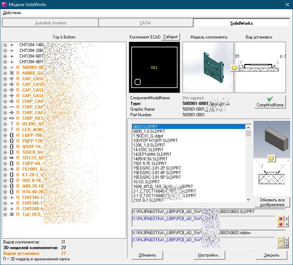Expand the СНП394-8ВП tree node
293x265 pixels.
[5, 62]
